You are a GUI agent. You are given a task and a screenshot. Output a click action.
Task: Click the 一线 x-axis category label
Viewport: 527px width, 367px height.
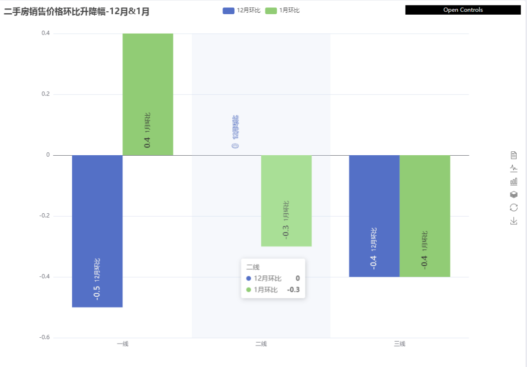click(122, 344)
